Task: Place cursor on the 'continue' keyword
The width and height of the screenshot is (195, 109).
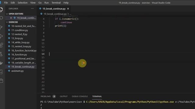Action: (66, 22)
